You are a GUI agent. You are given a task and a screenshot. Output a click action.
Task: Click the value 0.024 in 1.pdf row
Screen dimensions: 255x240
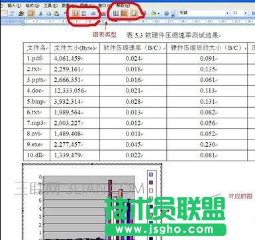coord(133,59)
